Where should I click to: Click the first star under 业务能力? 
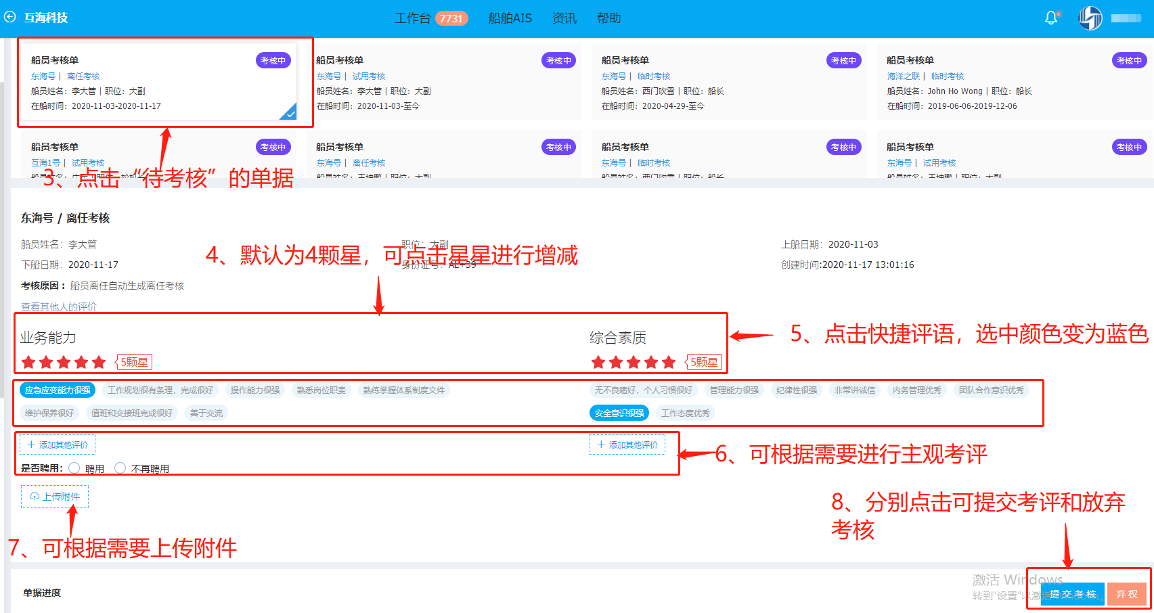(28, 362)
